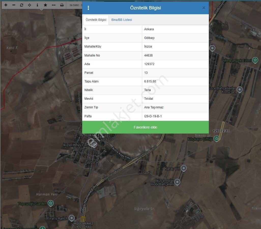Image resolution: width=261 pixels, height=229 pixels.
Task: Click the Mevkii value Tekdal
Action: pos(149,99)
